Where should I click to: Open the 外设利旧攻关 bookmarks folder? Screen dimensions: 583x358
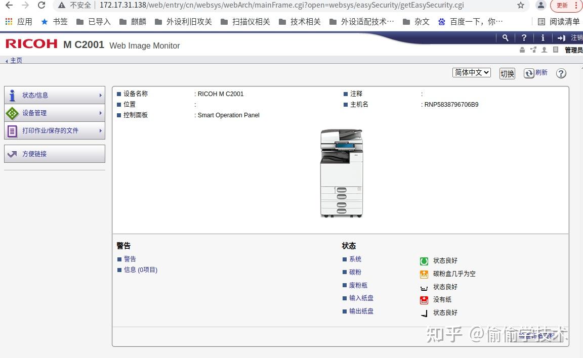[183, 22]
